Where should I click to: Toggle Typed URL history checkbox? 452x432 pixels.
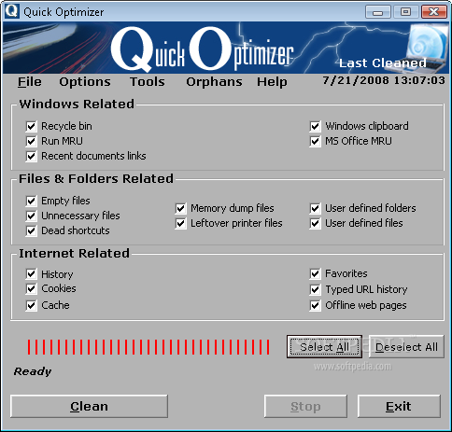[x=315, y=289]
